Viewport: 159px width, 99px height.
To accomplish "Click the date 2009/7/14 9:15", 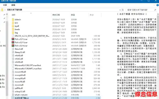I will [59, 75].
